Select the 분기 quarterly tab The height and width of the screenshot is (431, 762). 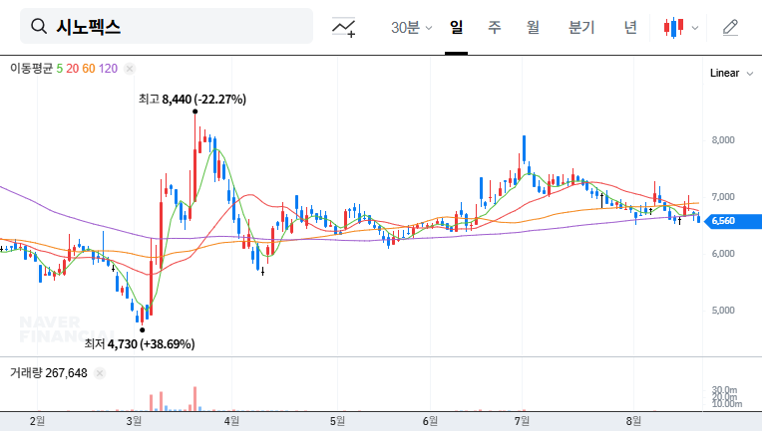pyautogui.click(x=580, y=27)
